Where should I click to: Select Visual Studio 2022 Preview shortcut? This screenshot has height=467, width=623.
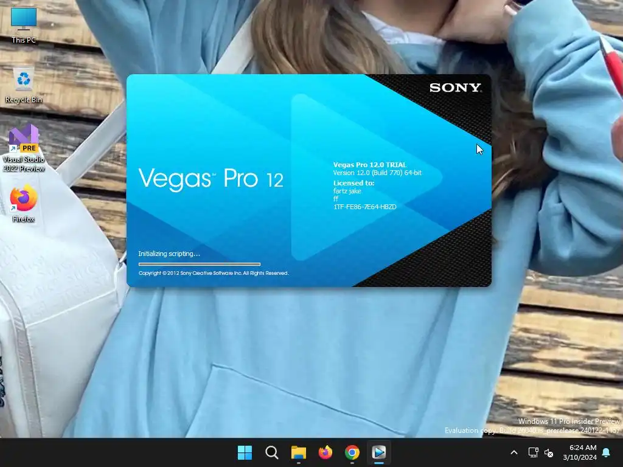pyautogui.click(x=24, y=148)
